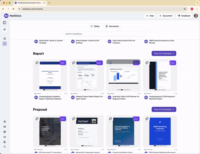
Task: Open user profile avatar menu
Action: click(196, 16)
